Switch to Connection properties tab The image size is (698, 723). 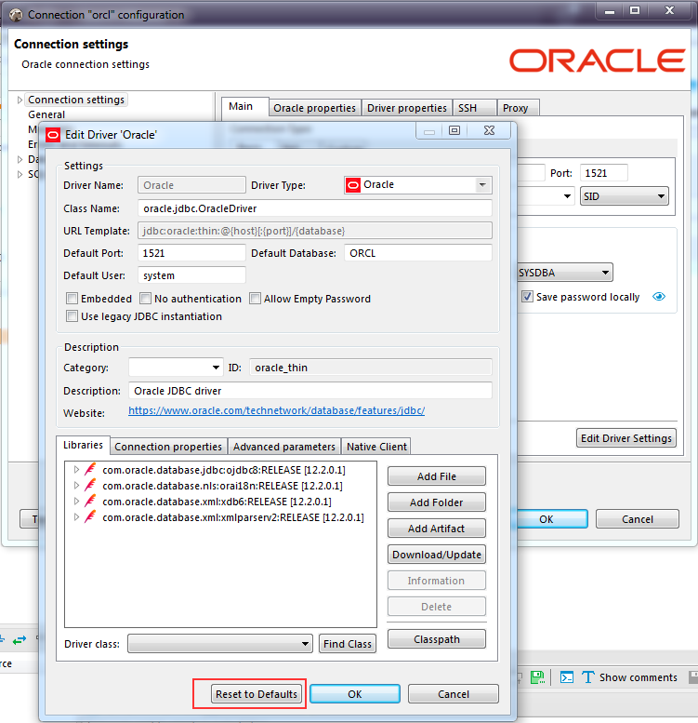point(168,447)
